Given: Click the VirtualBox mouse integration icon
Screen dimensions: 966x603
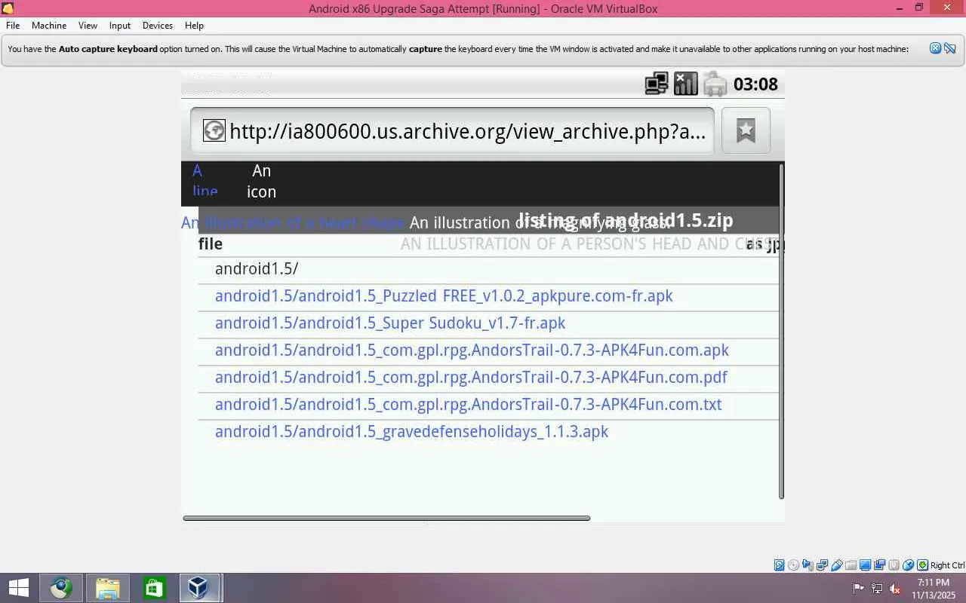Looking at the screenshot, I should click(909, 565).
